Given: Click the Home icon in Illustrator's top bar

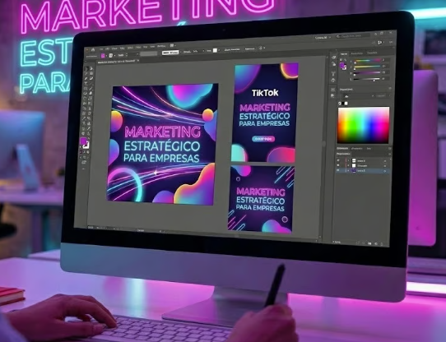Looking at the screenshot, I should pyautogui.click(x=93, y=49).
